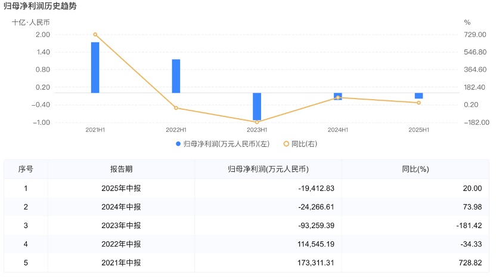This screenshot has width=496, height=277.
Task: Toggle the 归母净利润(万元人民币)(左) legend item
Action: (223, 144)
